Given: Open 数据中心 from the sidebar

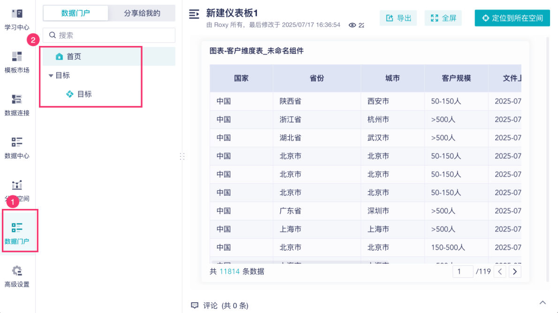Looking at the screenshot, I should pos(17,148).
